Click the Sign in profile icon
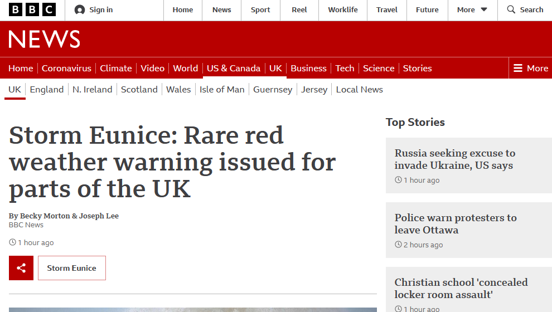The image size is (552, 312). click(80, 10)
